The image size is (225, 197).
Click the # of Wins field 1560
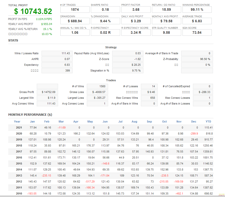[x=97, y=86]
